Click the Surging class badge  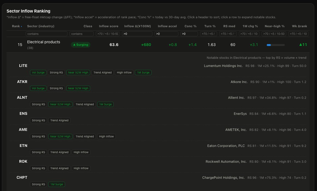(x=81, y=45)
